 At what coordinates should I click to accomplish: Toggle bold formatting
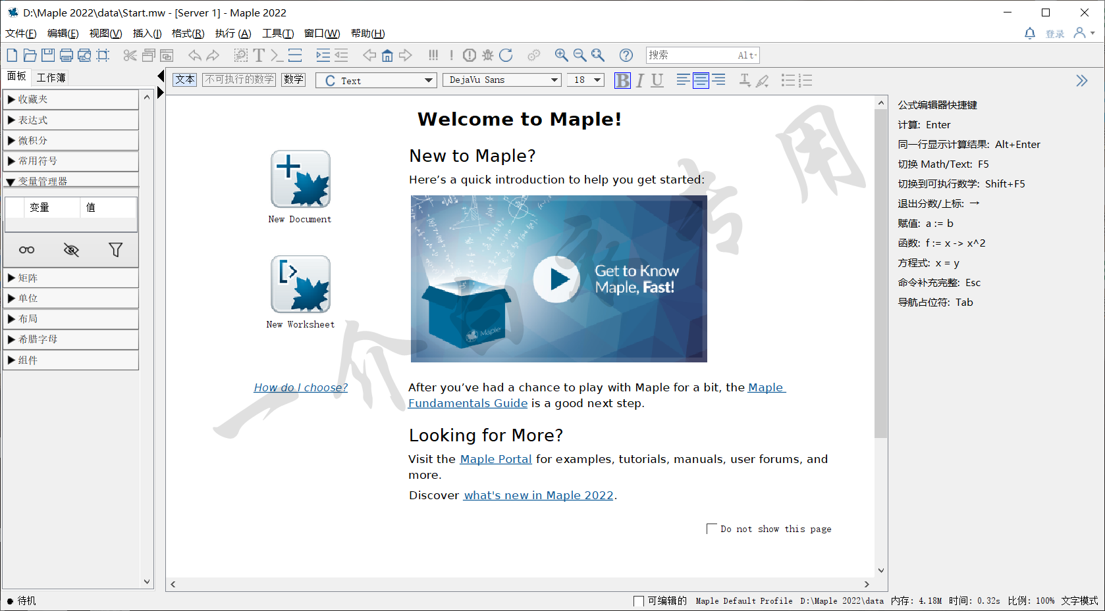click(x=622, y=80)
